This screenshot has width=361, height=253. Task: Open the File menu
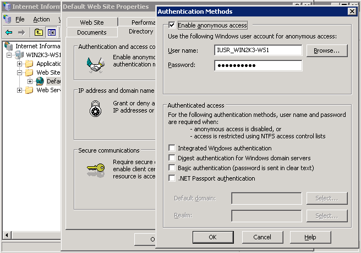tap(20, 19)
